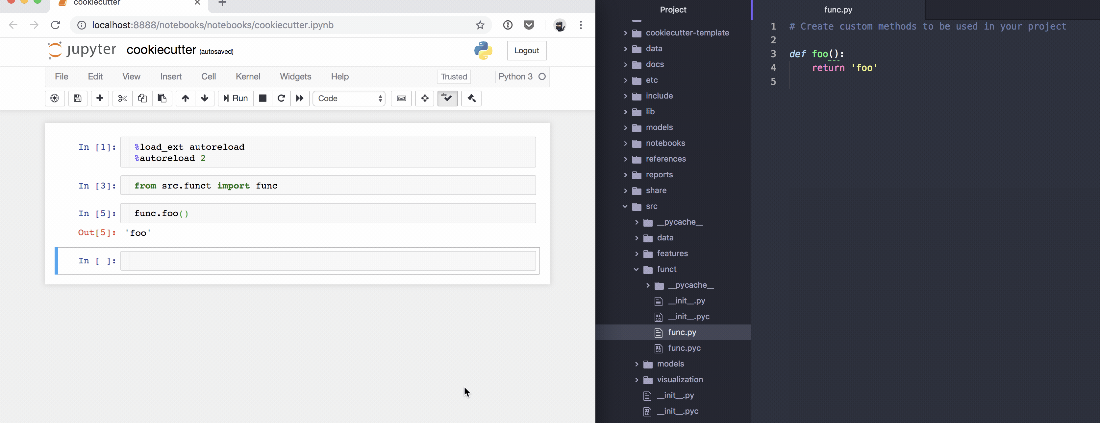Click the gavel hammer toolbar icon
This screenshot has width=1100, height=423.
pos(471,99)
